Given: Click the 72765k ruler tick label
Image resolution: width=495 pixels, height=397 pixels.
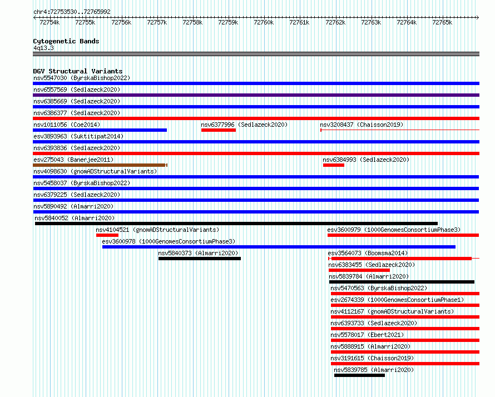Looking at the screenshot, I should pyautogui.click(x=442, y=22).
